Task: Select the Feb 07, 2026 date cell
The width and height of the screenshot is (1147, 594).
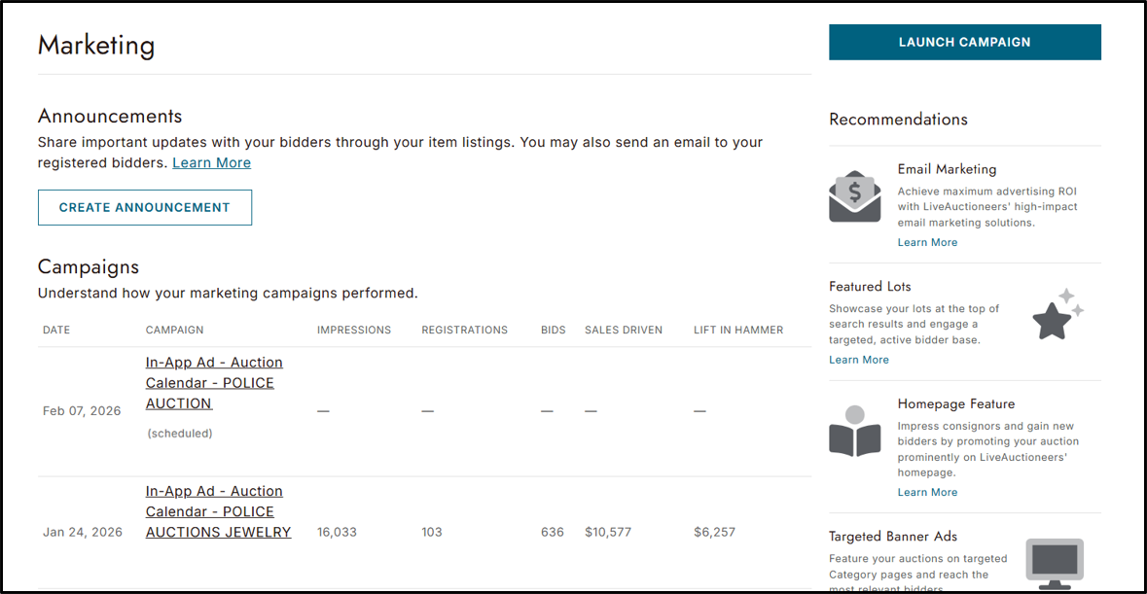Action: point(81,411)
